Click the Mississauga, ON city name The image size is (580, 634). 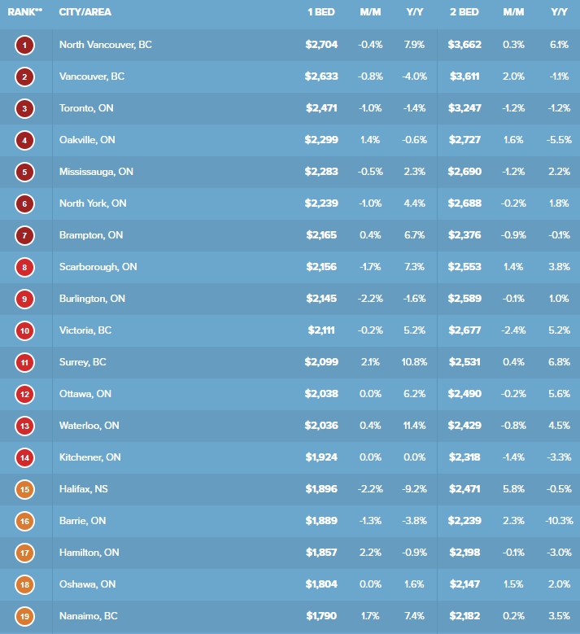(97, 172)
